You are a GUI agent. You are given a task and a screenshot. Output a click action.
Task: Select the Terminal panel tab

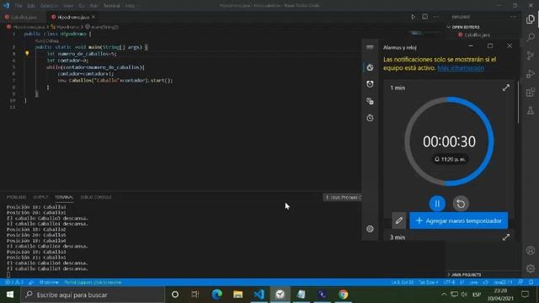pos(64,197)
